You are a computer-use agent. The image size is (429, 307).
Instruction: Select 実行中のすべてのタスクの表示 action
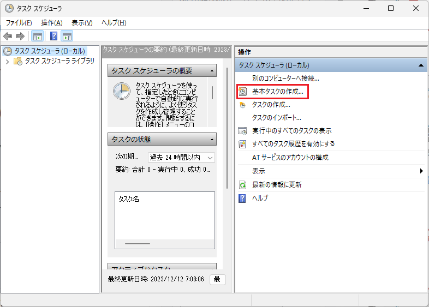pos(291,131)
